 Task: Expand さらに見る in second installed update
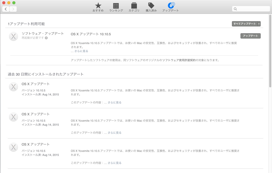(114, 133)
